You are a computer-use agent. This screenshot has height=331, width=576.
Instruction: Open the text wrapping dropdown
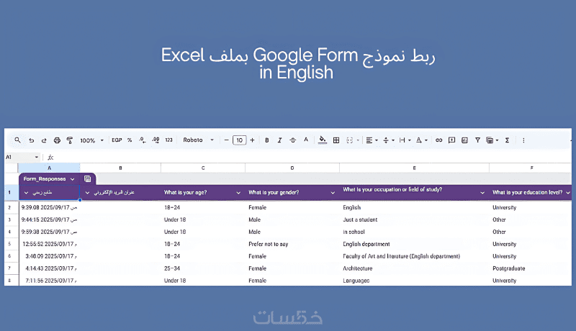tap(405, 140)
